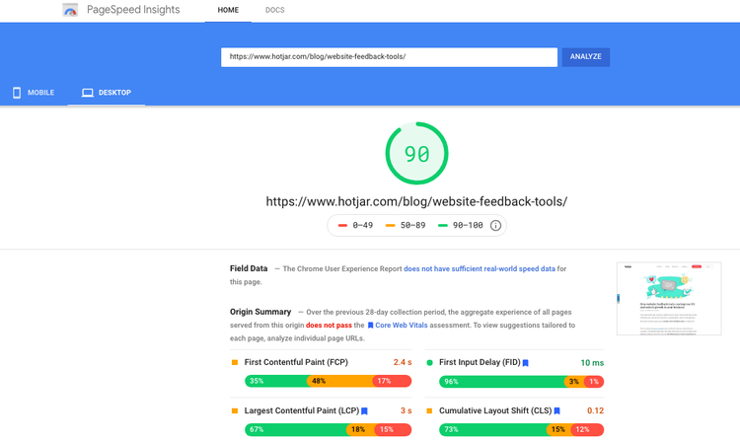Click the 'does not pass' red text
This screenshot has height=441, width=740.
tap(329, 326)
